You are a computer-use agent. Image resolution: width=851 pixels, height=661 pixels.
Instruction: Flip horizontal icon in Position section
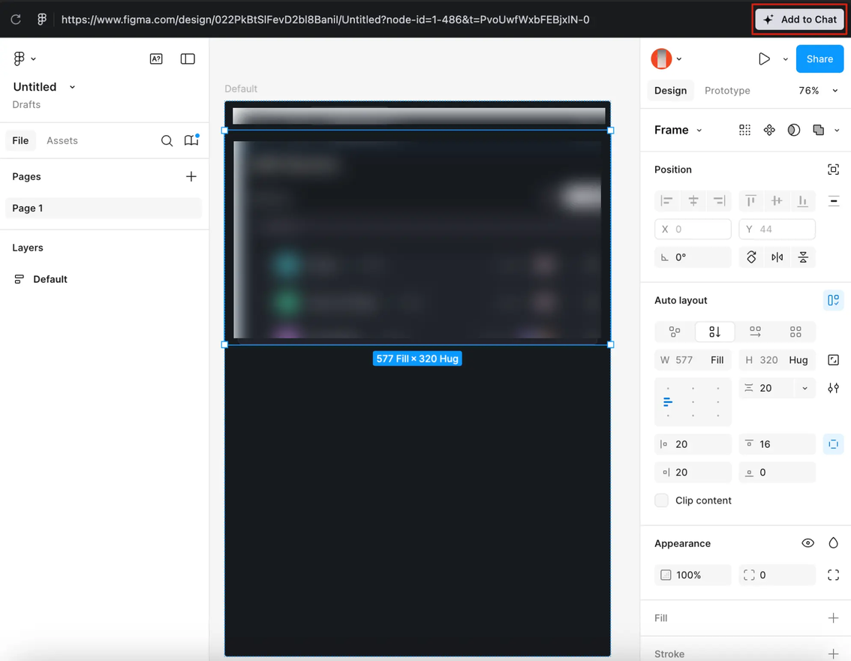pyautogui.click(x=777, y=257)
